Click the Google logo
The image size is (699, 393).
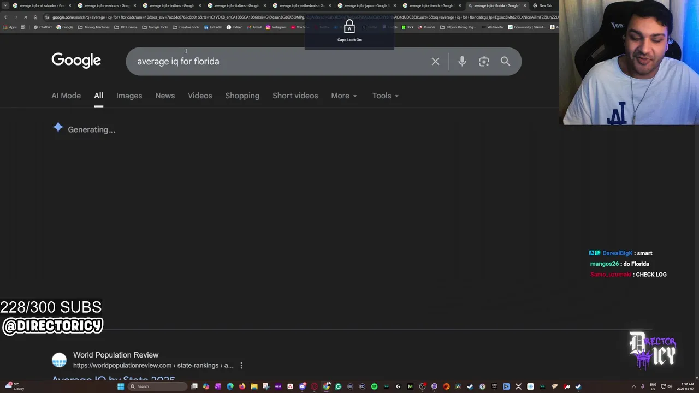click(x=76, y=60)
